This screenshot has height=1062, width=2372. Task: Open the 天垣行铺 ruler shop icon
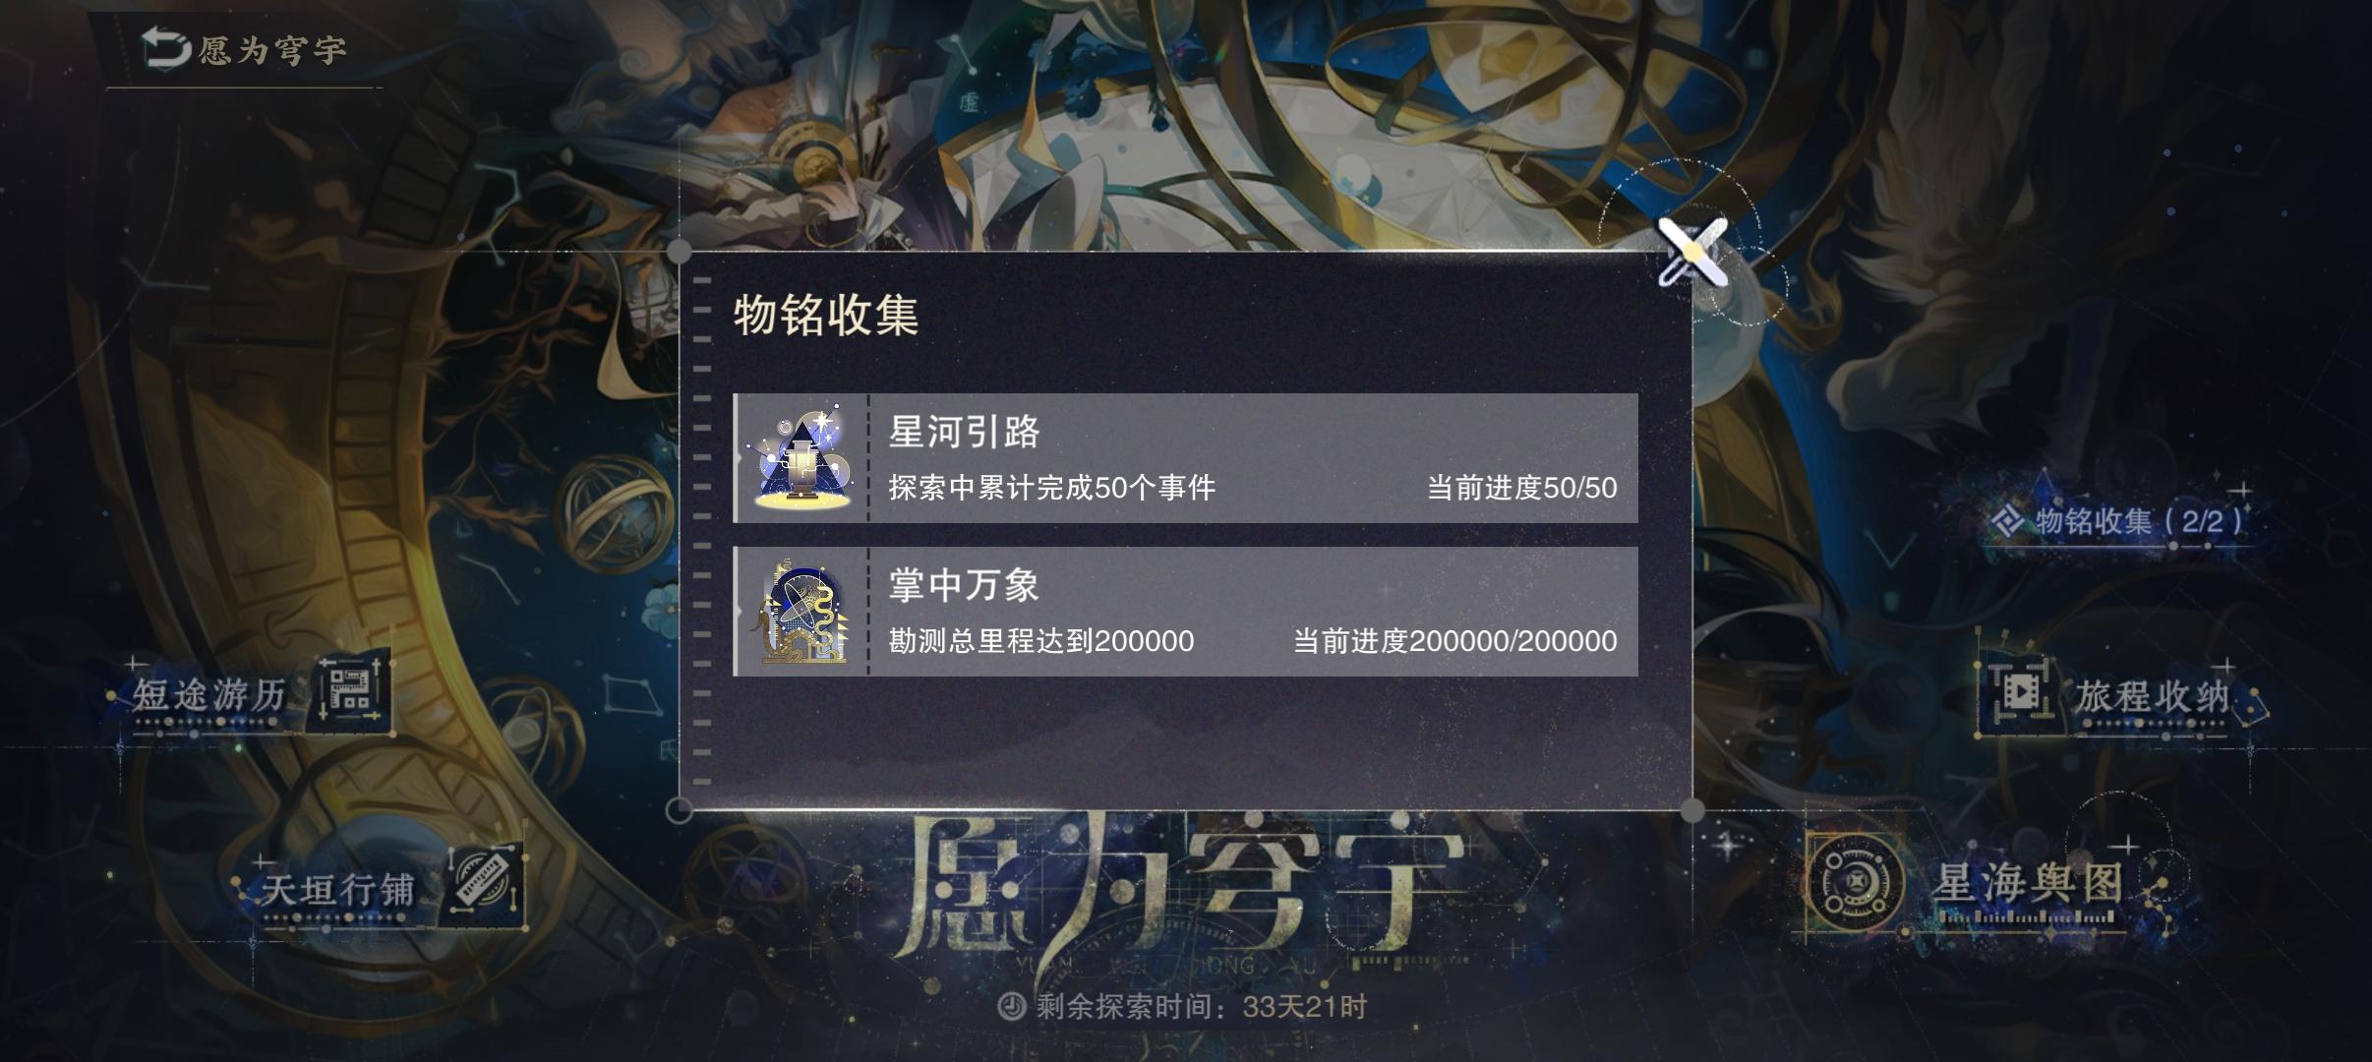[484, 882]
